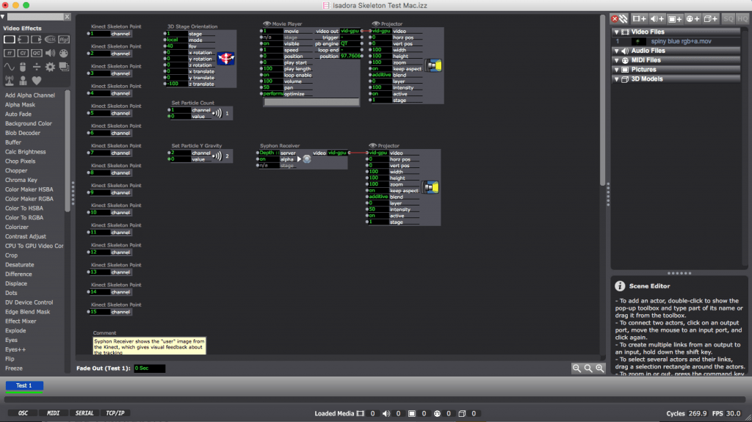Screen dimensions: 752x422
Task: Clear the toolbox search with X button
Action: [x=67, y=16]
